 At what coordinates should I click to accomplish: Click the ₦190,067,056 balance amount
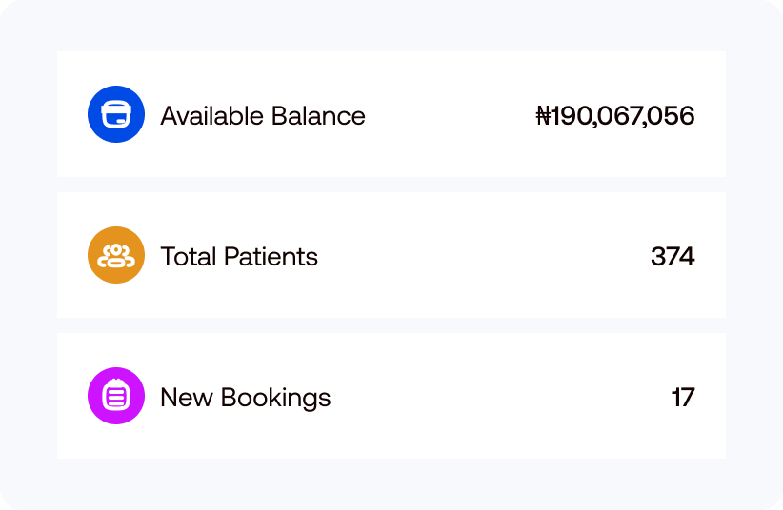point(615,116)
